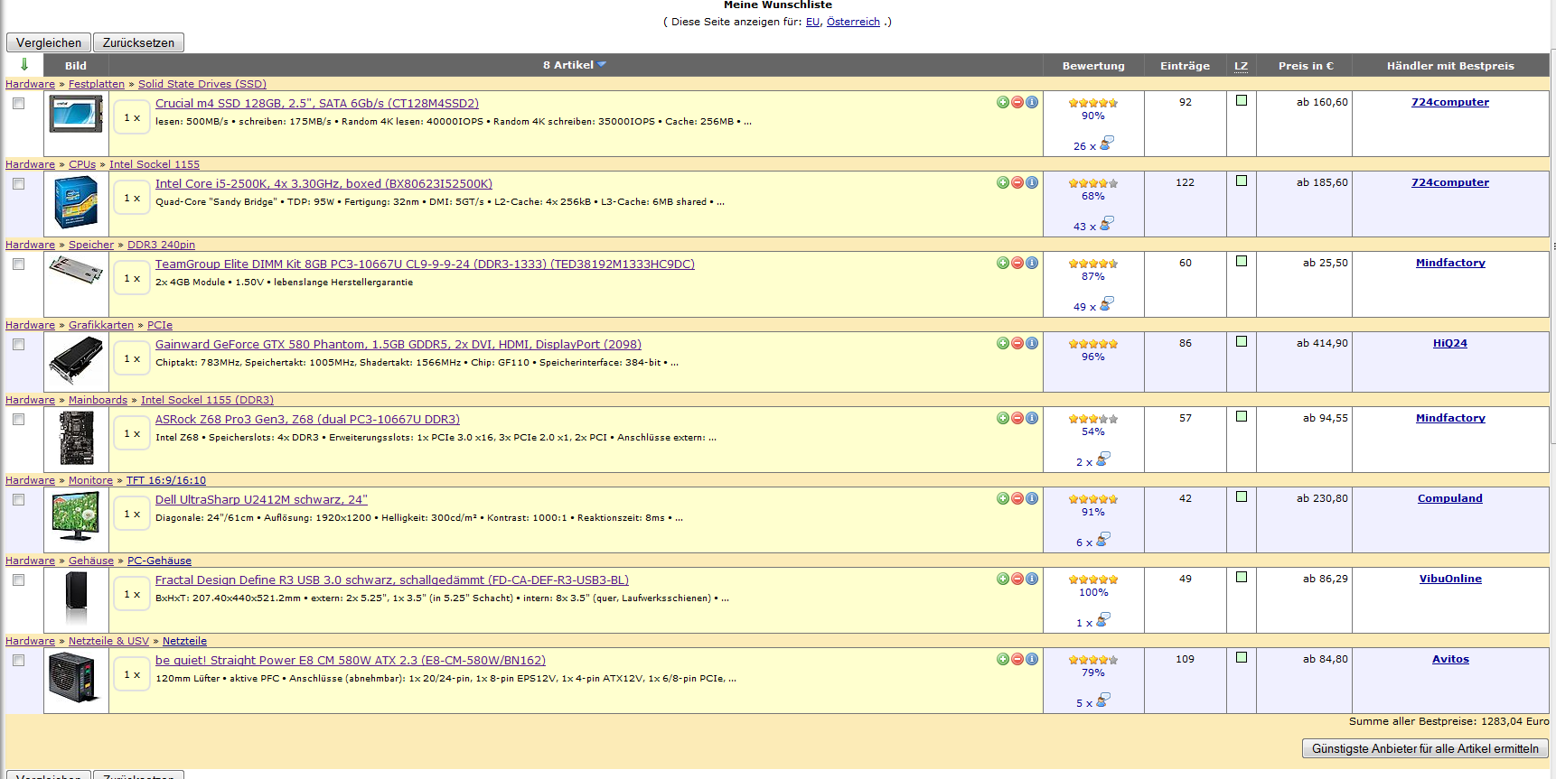The image size is (1556, 779).
Task: Click Günstigste Anbieter für alle Artikel ermitteln
Action: point(1425,748)
